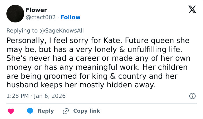Click the 1:28 PM timestamp
Image resolution: width=203 pixels, height=119 pixels.
(17, 96)
